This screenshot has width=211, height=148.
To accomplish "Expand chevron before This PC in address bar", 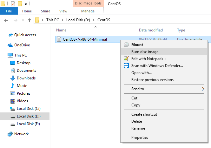I will click(x=43, y=20).
